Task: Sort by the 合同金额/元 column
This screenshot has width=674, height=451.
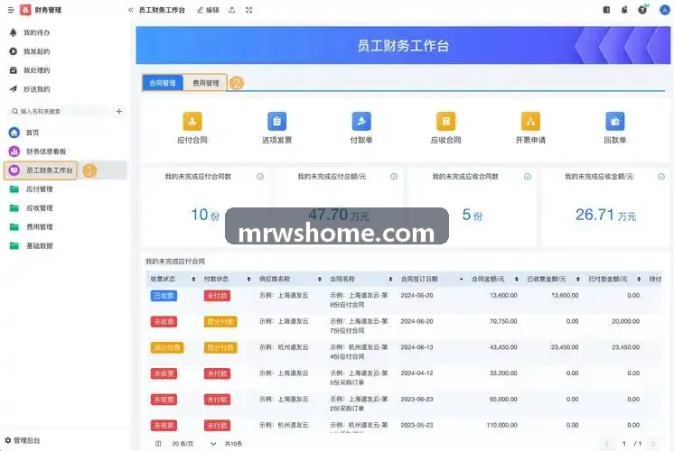Action: [x=516, y=279]
